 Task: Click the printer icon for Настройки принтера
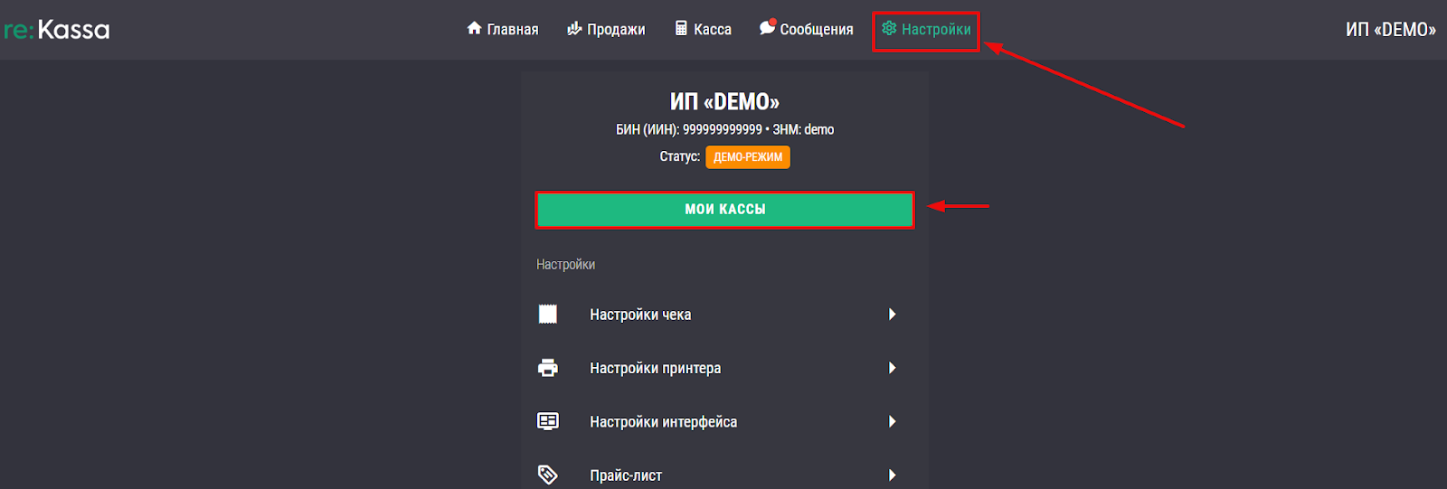548,368
